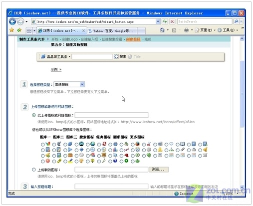Click the brown briefcase icon in the library
Screen dimensions: 253x206
point(70,155)
